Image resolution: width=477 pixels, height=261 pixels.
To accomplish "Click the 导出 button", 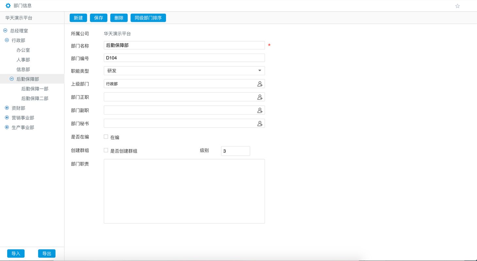I will [x=47, y=253].
